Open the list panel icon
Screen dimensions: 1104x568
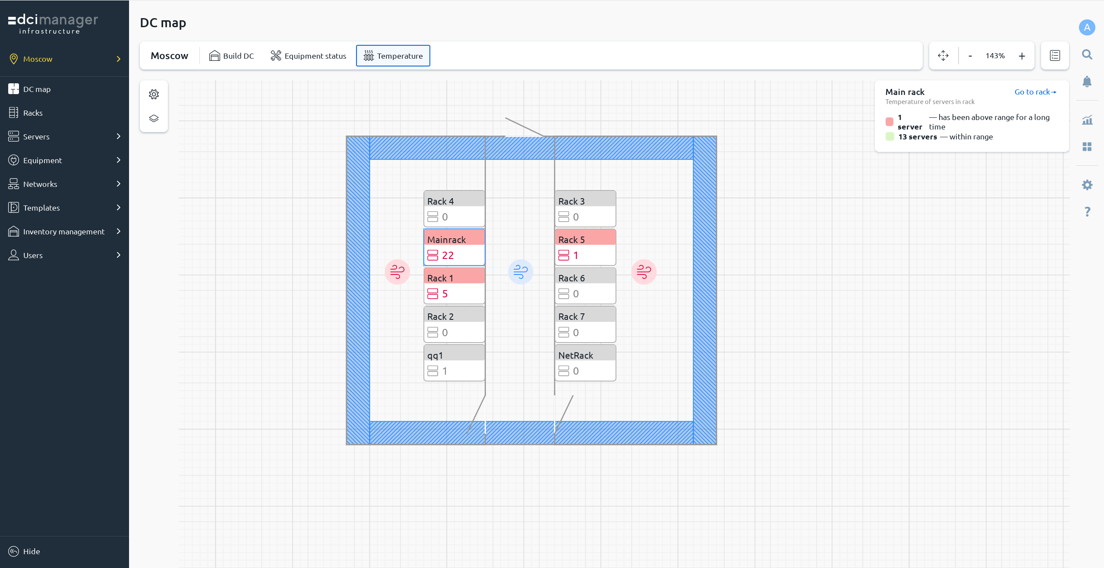[x=1055, y=56]
